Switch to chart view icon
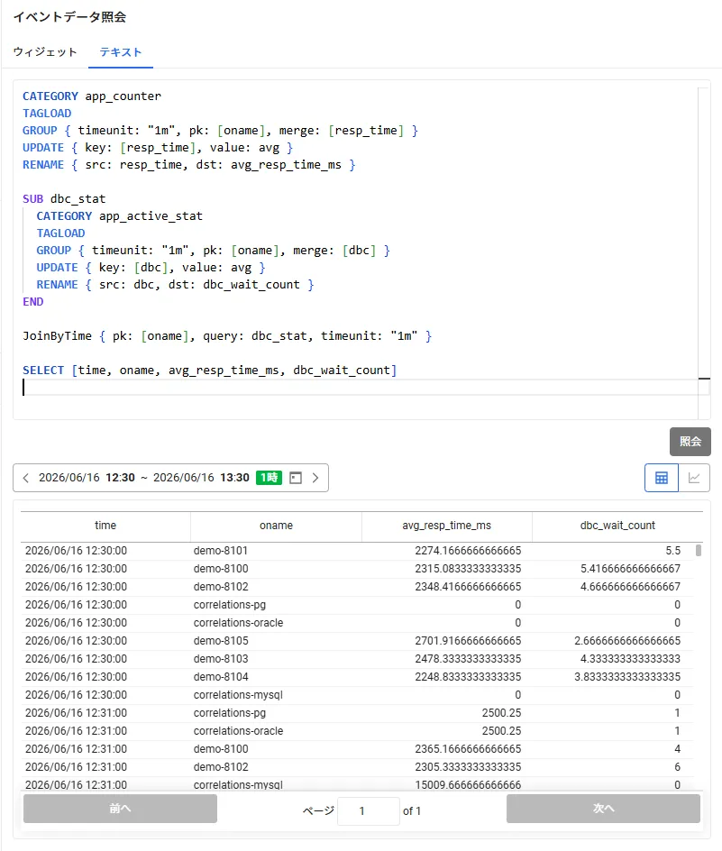This screenshot has width=722, height=851. pos(694,478)
